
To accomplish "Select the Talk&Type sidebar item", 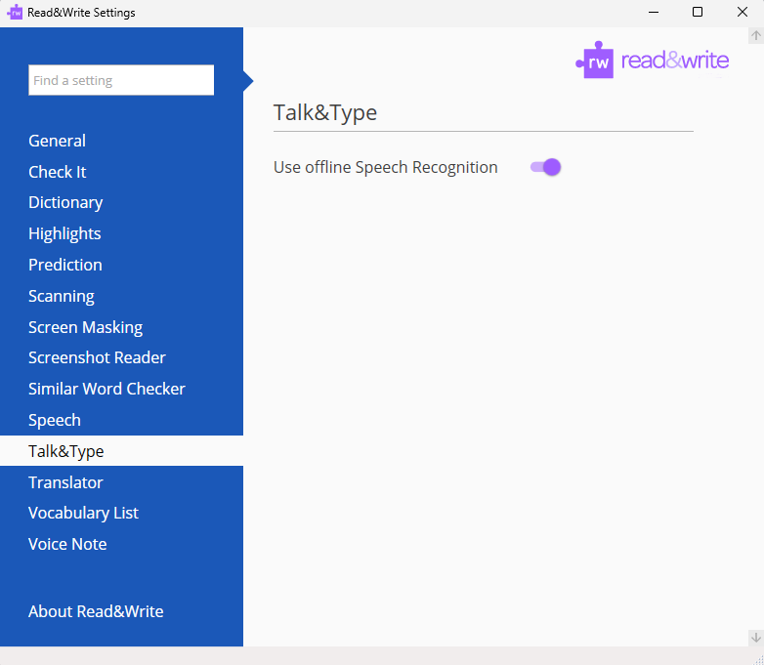I will [x=121, y=451].
